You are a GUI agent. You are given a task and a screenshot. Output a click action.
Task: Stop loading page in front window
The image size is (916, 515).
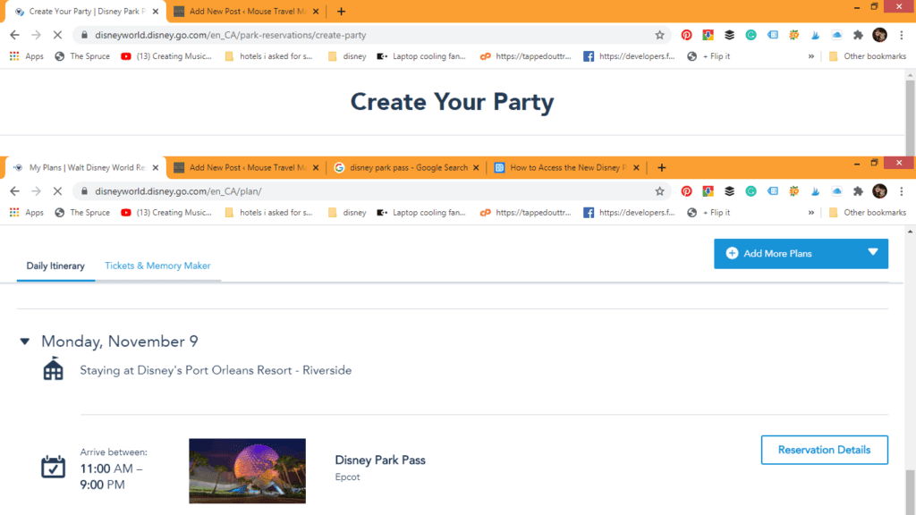tap(57, 191)
